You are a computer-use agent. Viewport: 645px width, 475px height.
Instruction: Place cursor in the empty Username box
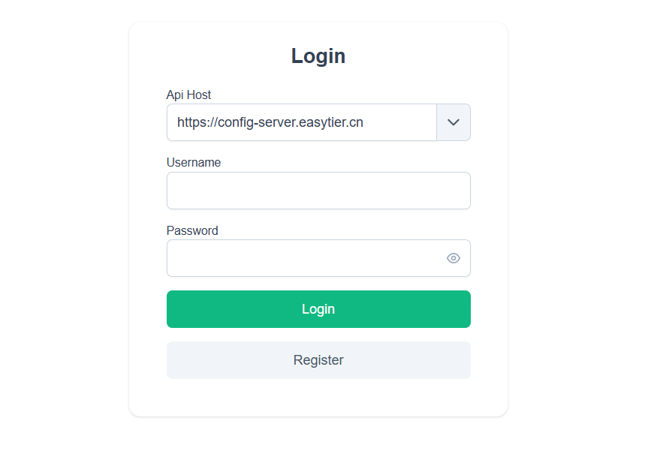tap(318, 191)
